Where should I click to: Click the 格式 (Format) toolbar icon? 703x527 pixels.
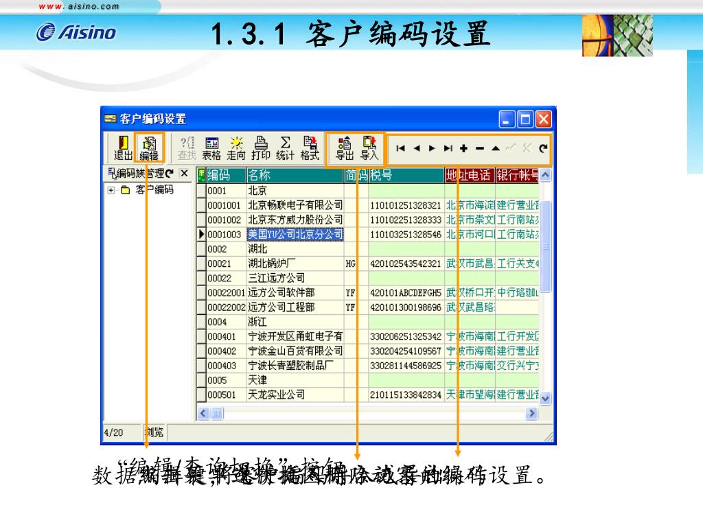[310, 148]
